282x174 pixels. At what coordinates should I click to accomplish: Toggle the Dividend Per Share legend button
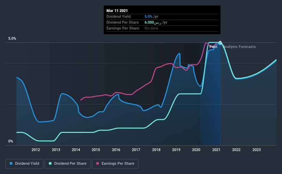click(x=68, y=164)
